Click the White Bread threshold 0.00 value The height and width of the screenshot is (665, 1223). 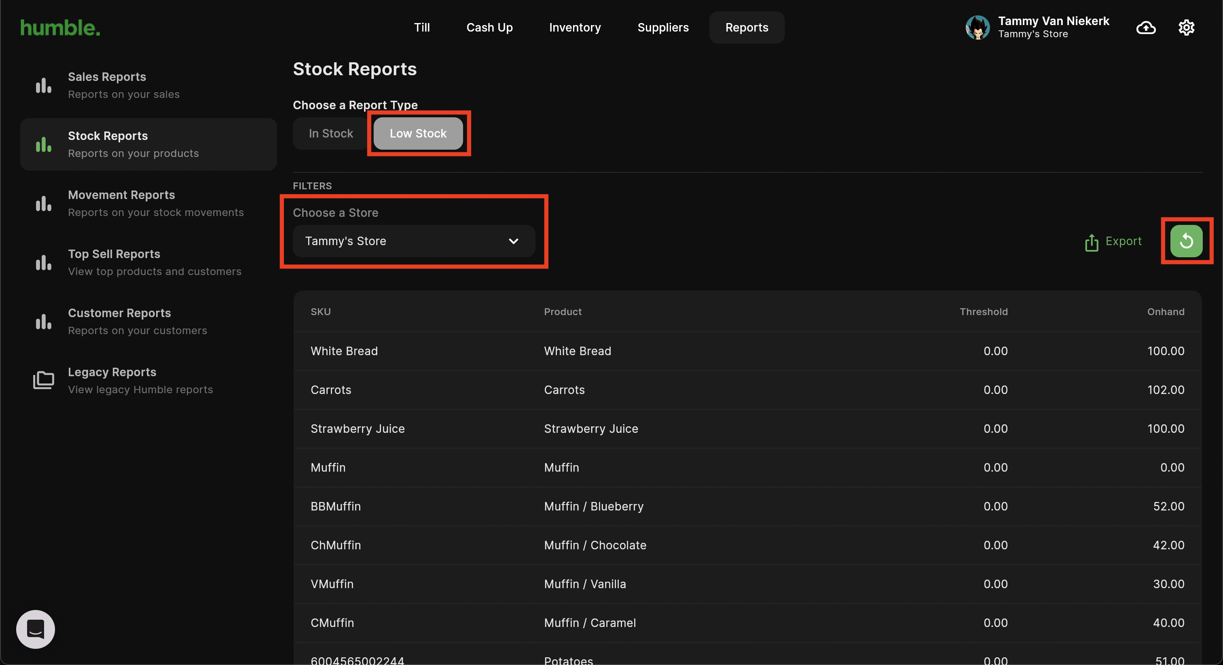995,351
